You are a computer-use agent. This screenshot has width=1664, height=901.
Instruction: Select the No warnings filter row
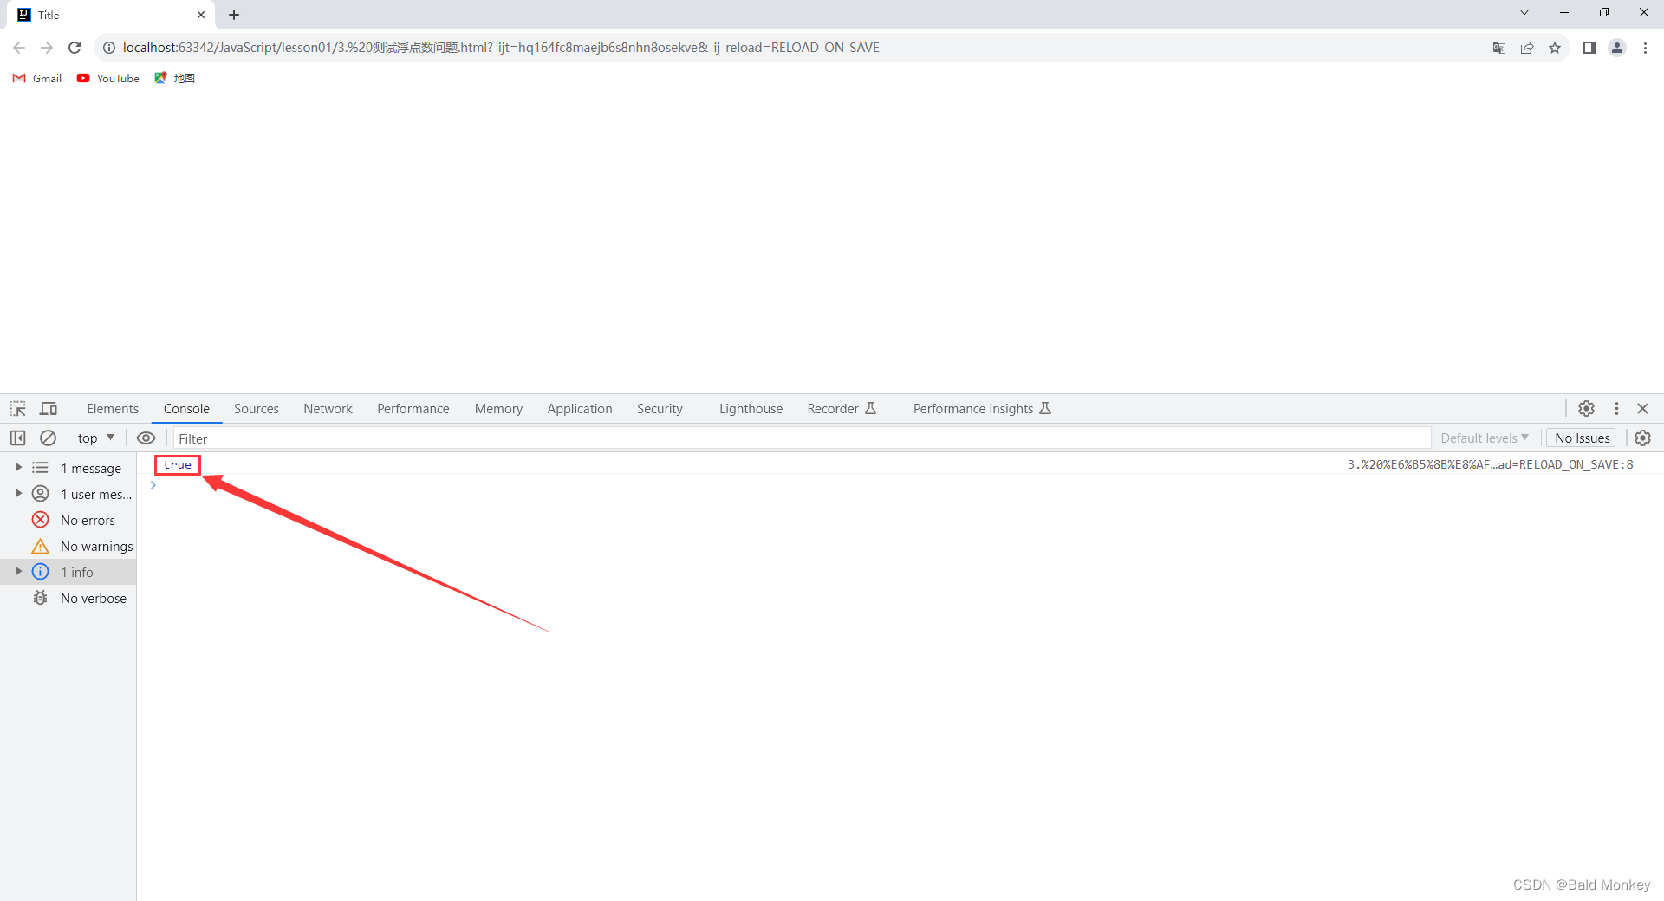click(68, 546)
